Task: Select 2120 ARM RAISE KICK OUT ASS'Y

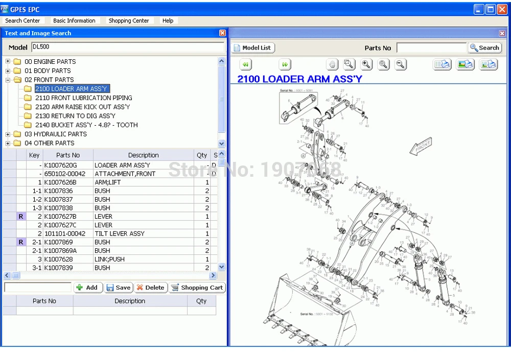Action: [x=82, y=107]
